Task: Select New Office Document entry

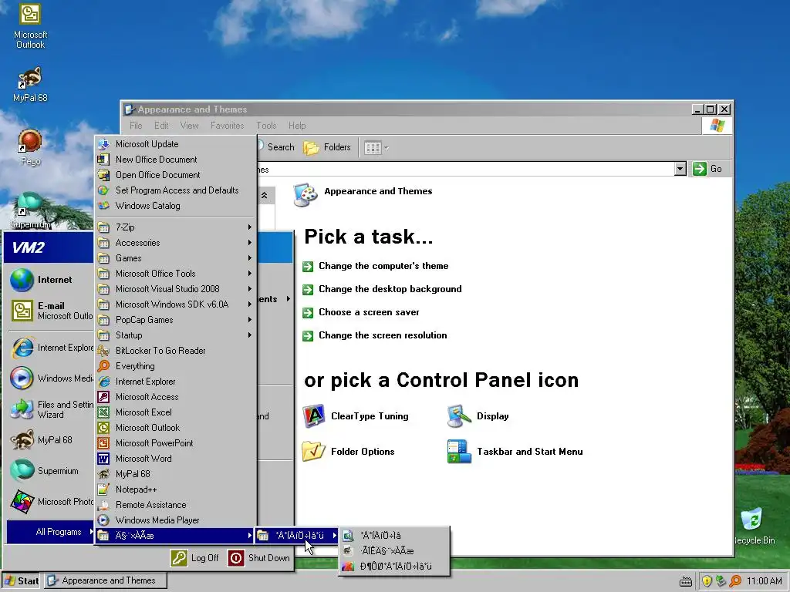Action: click(176, 160)
